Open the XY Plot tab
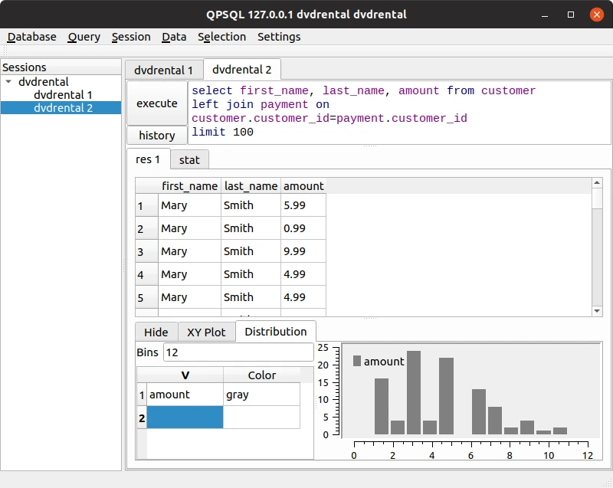This screenshot has width=613, height=488. pyautogui.click(x=206, y=332)
